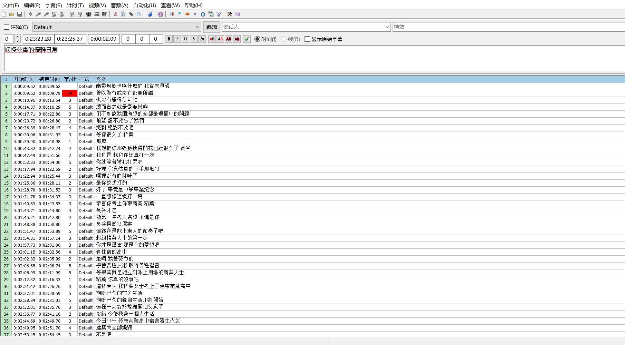Click the end time field 0:23:25.37
This screenshot has width=625, height=345.
[70, 39]
